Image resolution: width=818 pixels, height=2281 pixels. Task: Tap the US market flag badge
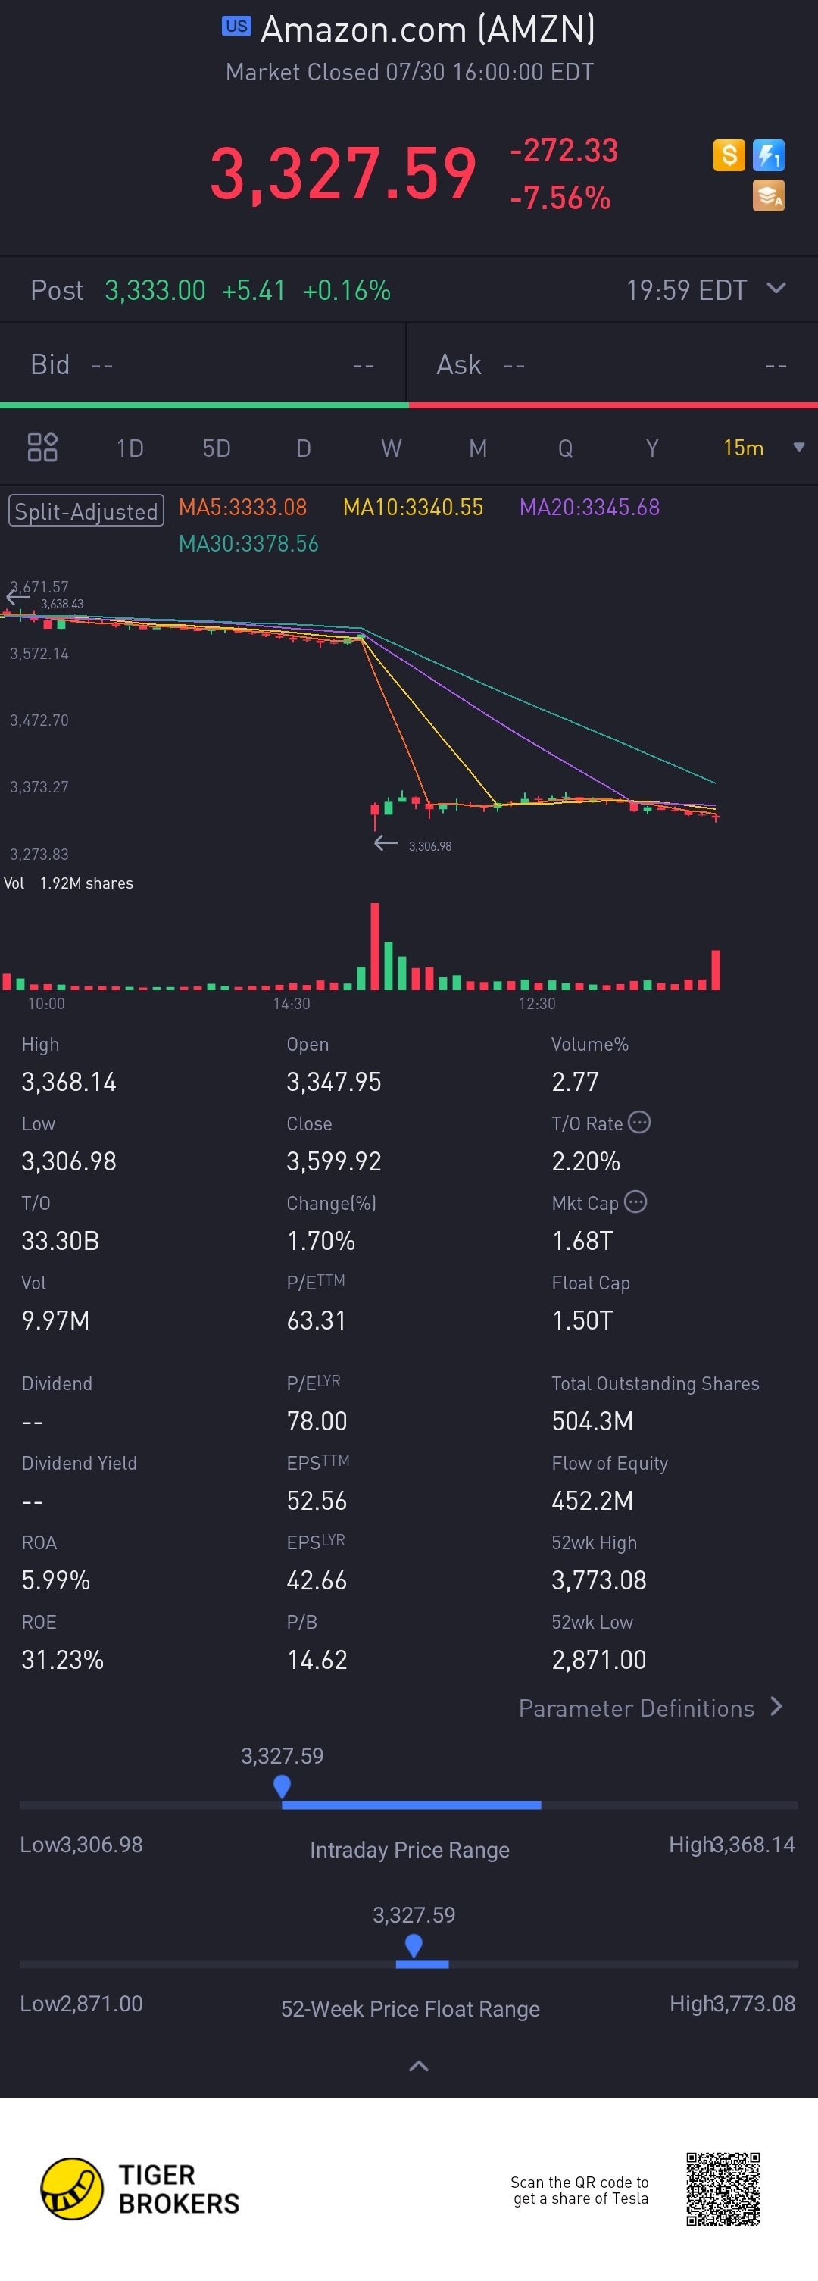pyautogui.click(x=236, y=27)
